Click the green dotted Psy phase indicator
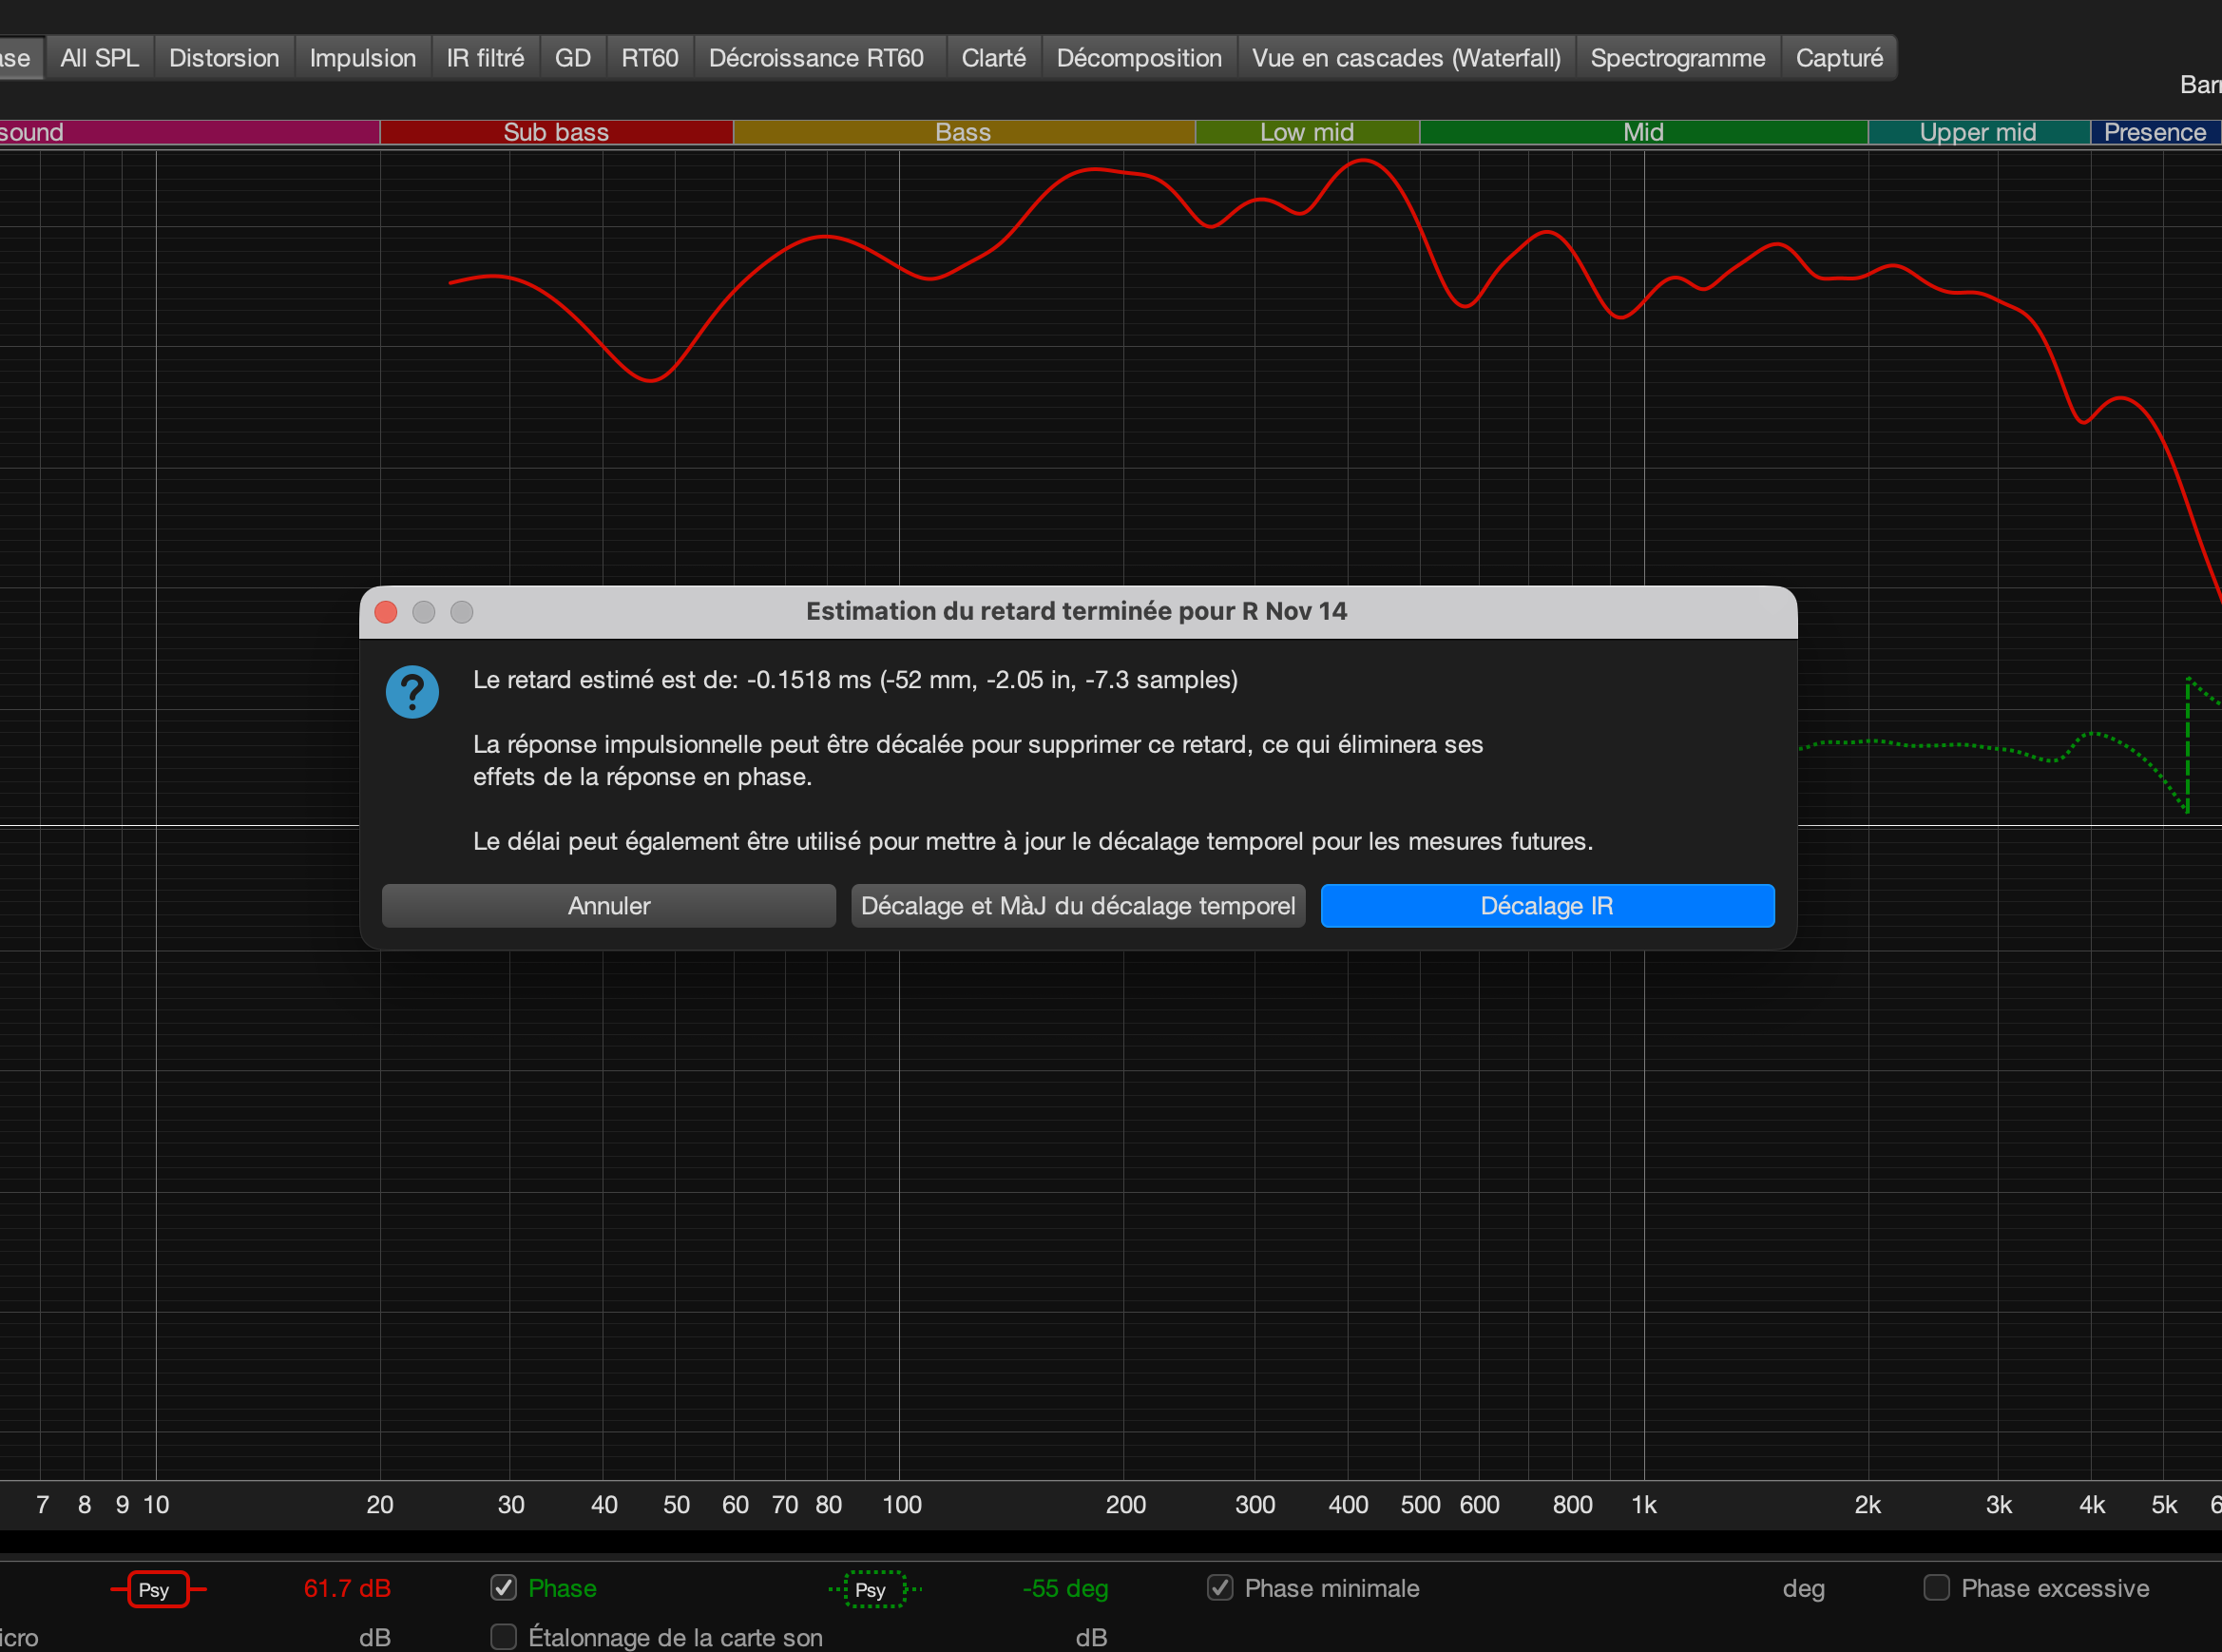 [x=874, y=1589]
